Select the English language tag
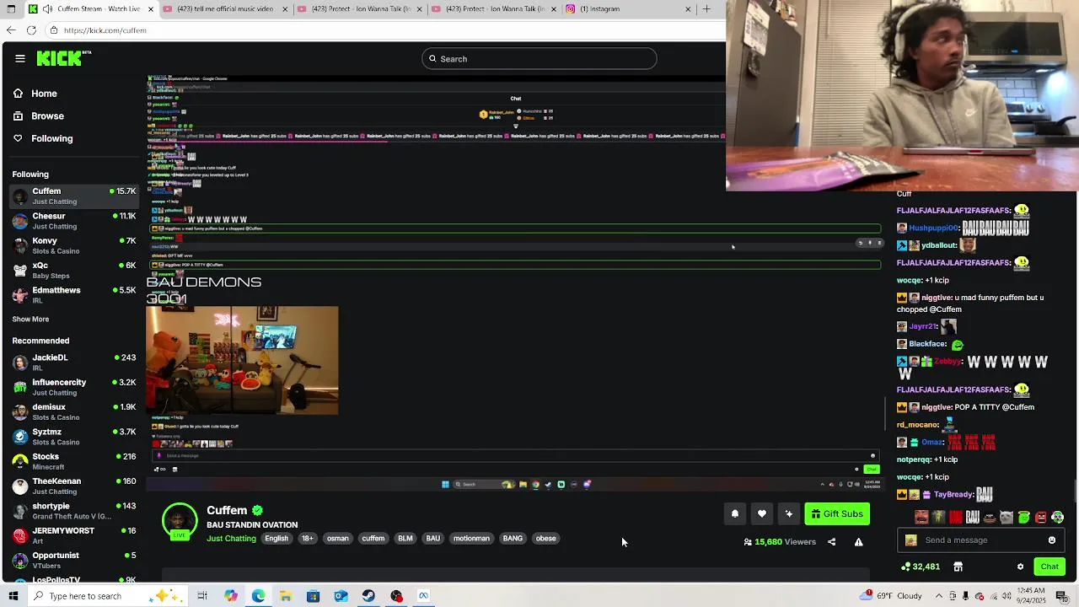Screen dimensions: 1079x607 pos(276,539)
